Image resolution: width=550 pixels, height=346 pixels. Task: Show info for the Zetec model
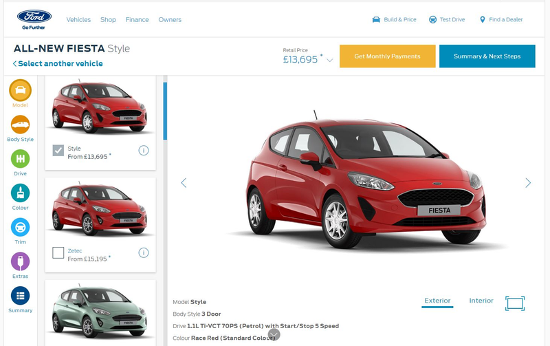point(144,252)
